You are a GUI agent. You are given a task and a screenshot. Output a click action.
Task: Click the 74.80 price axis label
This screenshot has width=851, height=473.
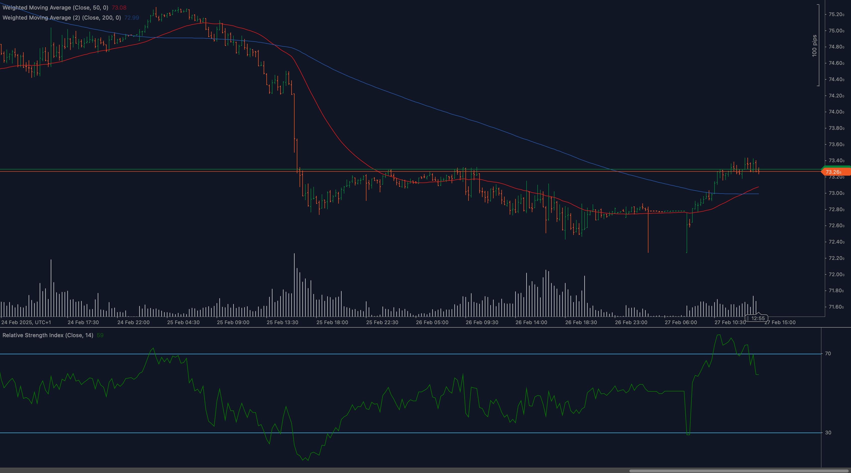(x=836, y=47)
